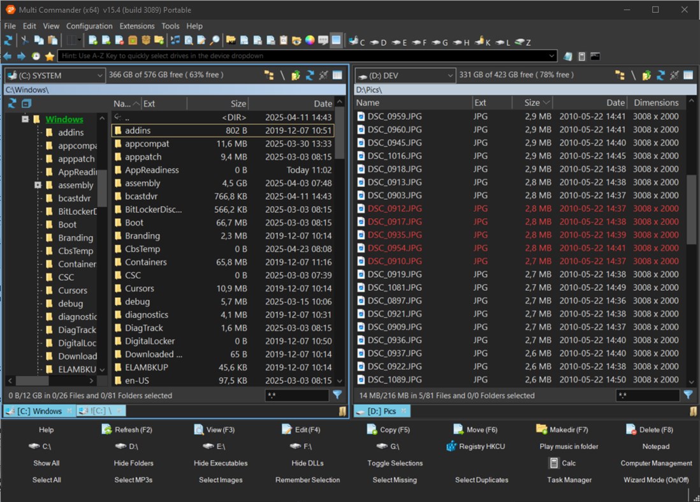Screen dimensions: 700x502
Task: Open the Extensions menu
Action: point(137,26)
